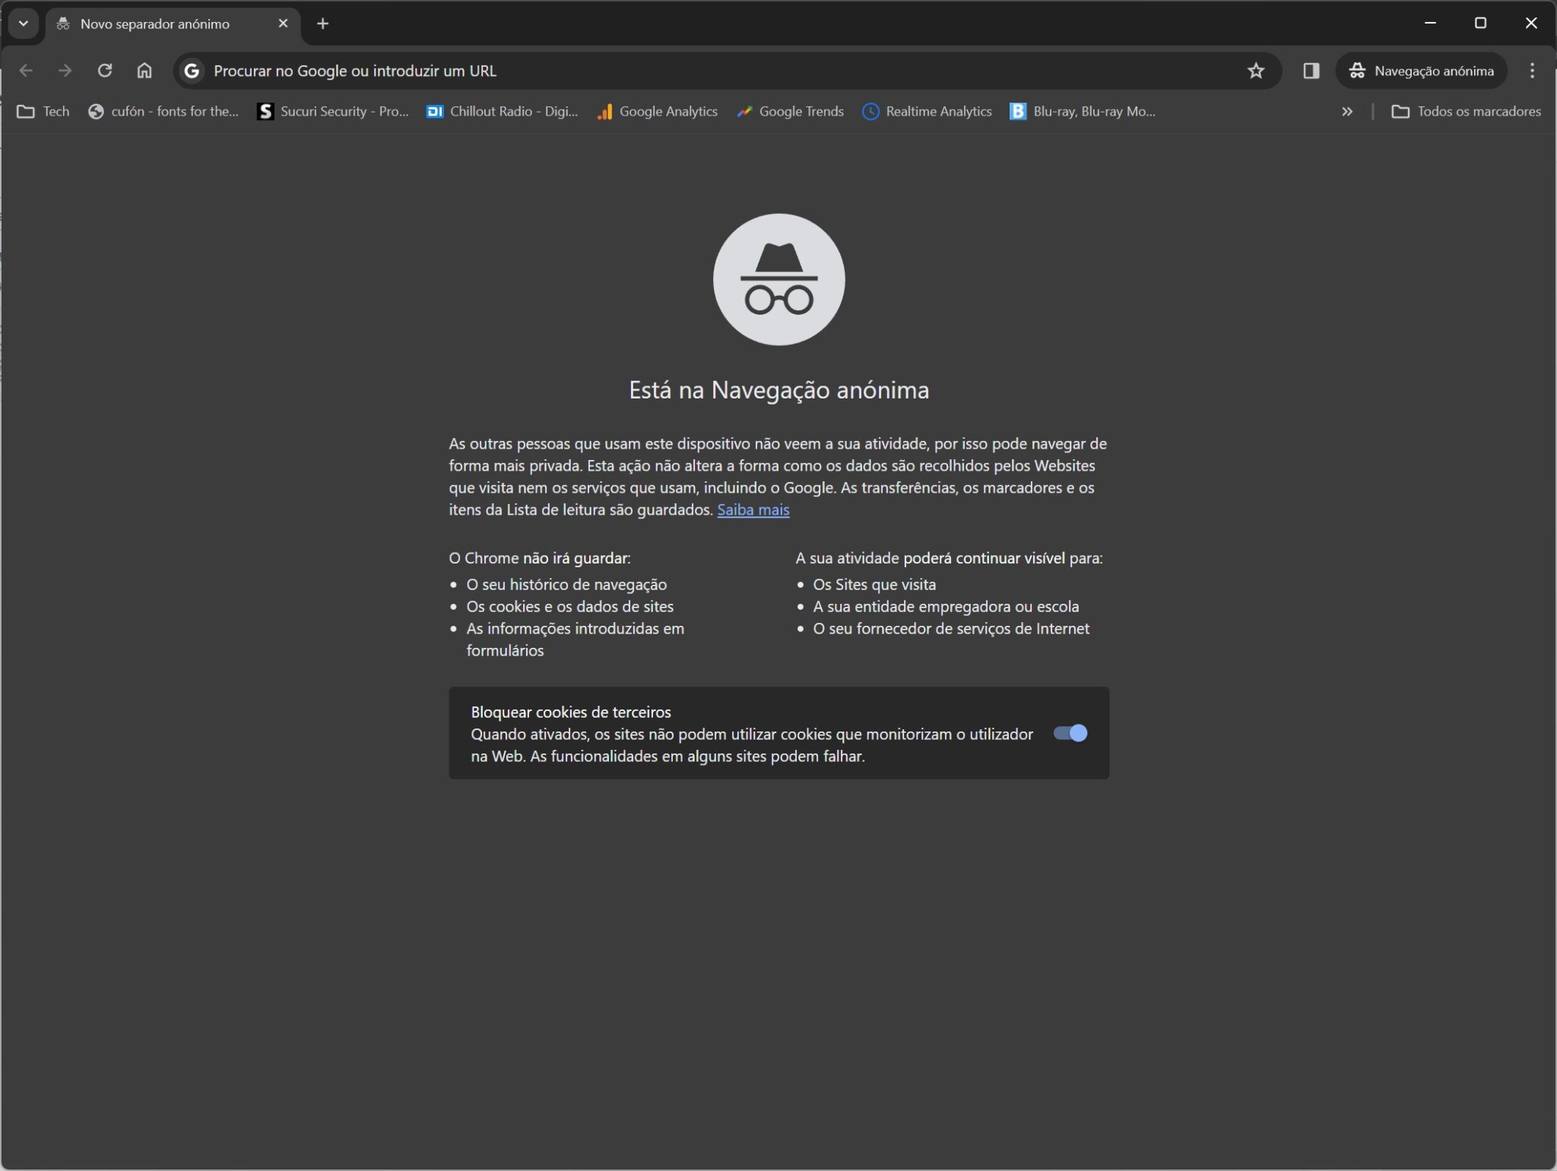The height and width of the screenshot is (1171, 1557).
Task: Open the side panel icon
Action: point(1311,71)
